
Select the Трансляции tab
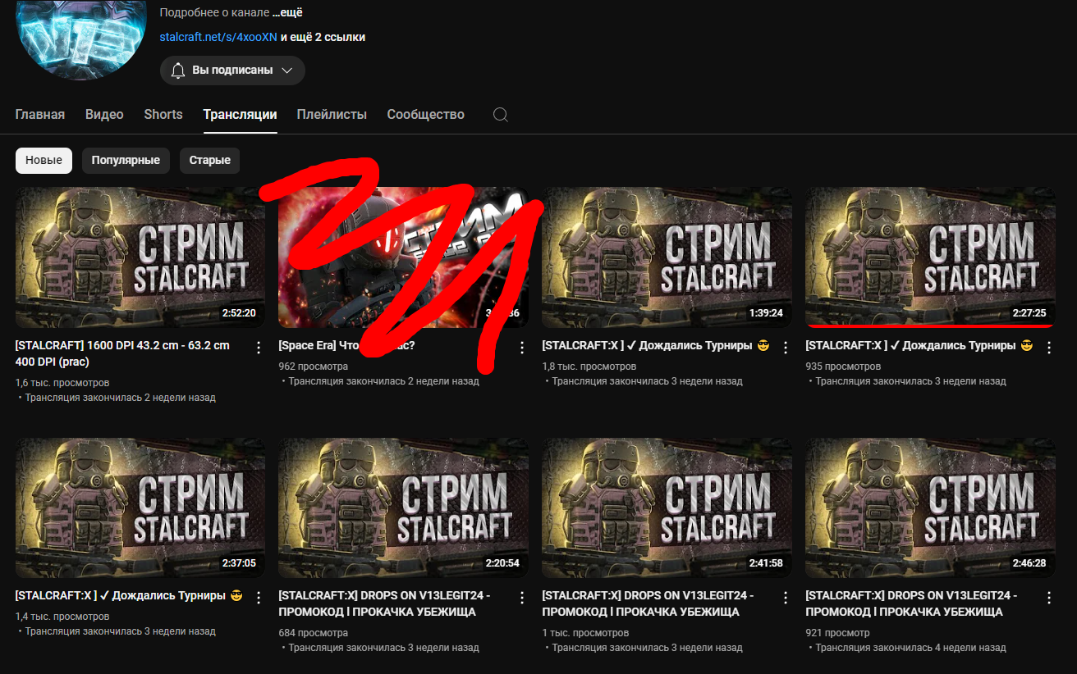tap(240, 115)
